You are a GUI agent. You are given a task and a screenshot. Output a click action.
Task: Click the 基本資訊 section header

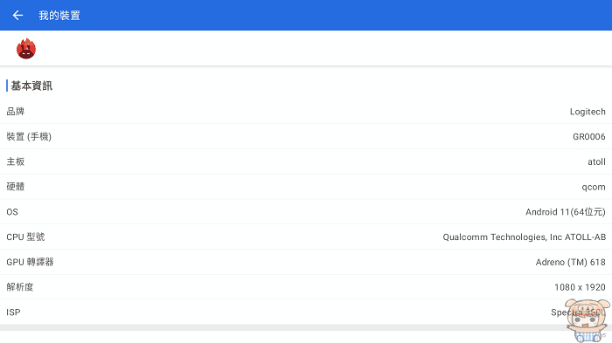pos(31,86)
